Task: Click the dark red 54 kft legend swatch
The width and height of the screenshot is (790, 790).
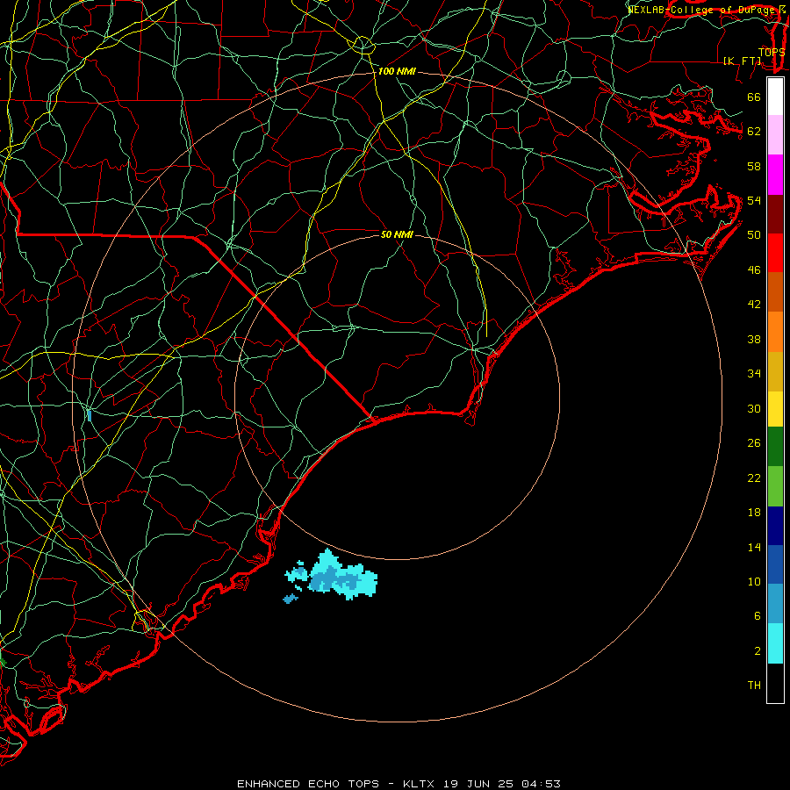Action: (x=775, y=214)
